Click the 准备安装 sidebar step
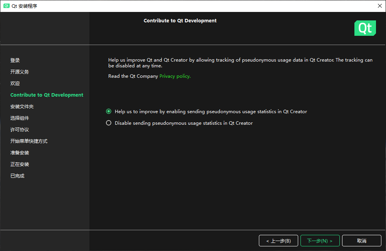The width and height of the screenshot is (386, 251). (x=20, y=153)
